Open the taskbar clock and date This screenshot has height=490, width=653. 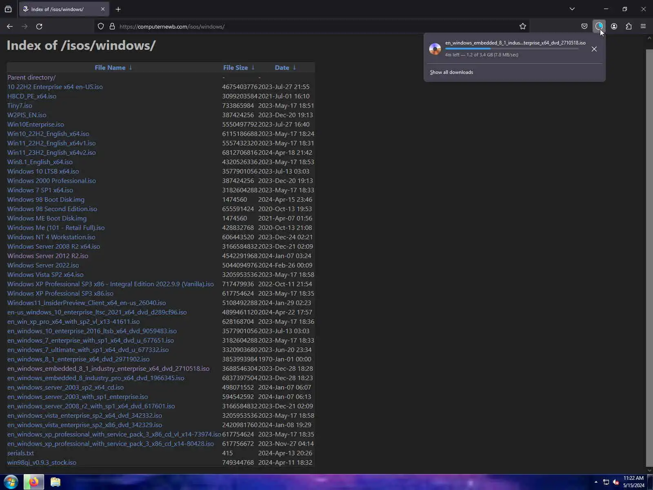point(633,482)
